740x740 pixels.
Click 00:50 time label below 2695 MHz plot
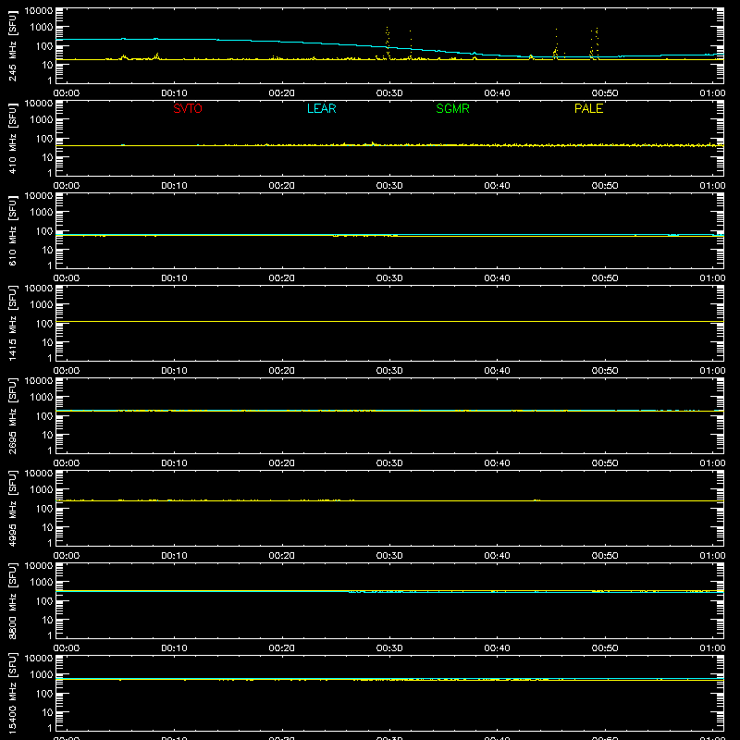(x=605, y=463)
